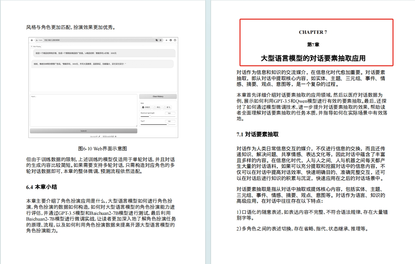The height and width of the screenshot is (264, 415).
Task: Click the browser home icon
Action: point(32,41)
